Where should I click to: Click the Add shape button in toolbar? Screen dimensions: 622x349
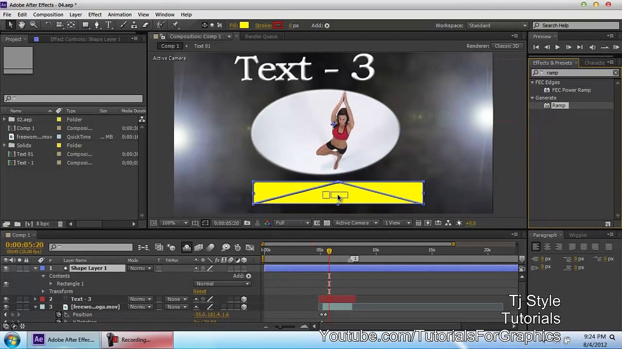(x=327, y=26)
